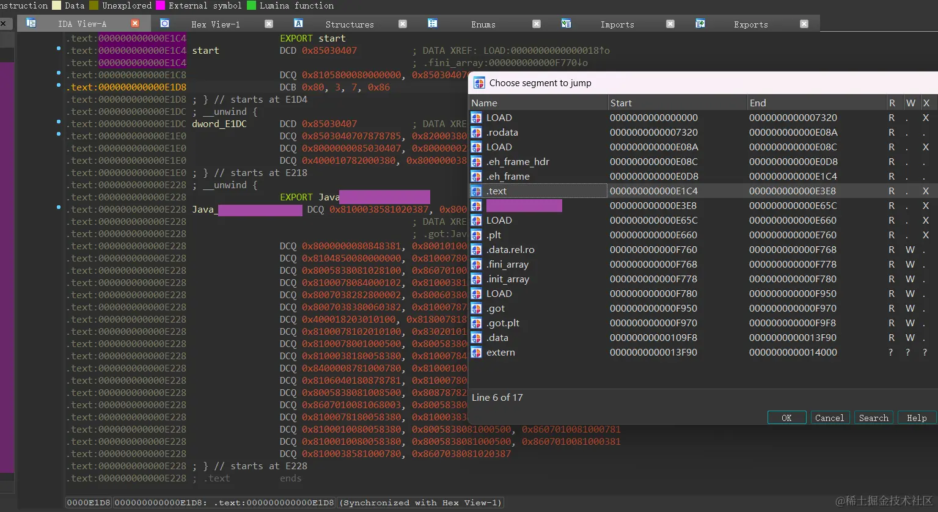
Task: Click the segment icon of the .fini_array row
Action: tap(476, 265)
